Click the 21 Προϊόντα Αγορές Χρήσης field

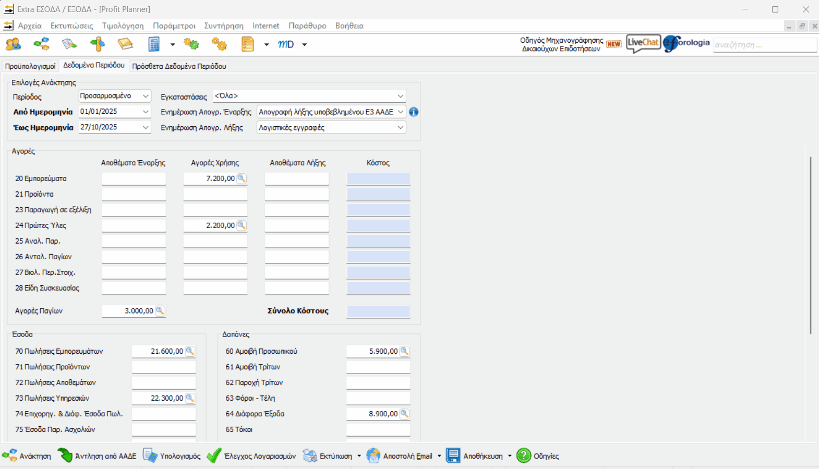point(215,194)
